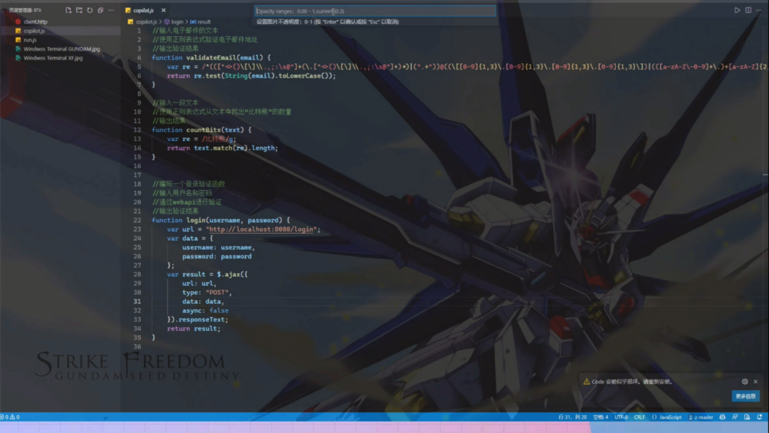Click the warning triangle icon in notification
This screenshot has width=769, height=433.
586,382
